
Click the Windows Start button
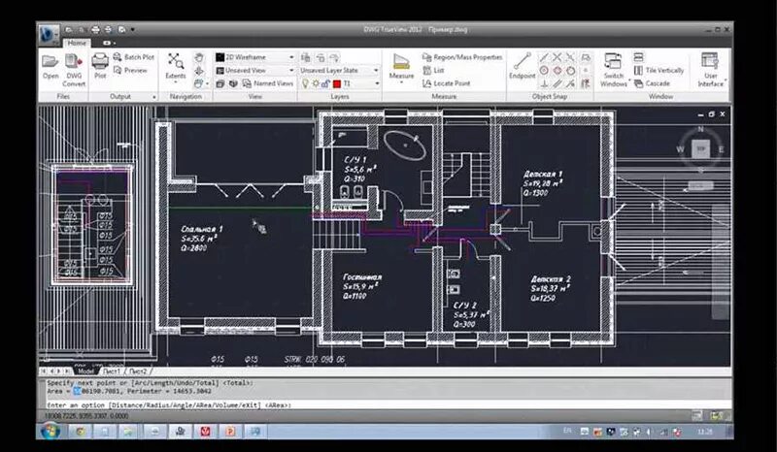point(51,432)
